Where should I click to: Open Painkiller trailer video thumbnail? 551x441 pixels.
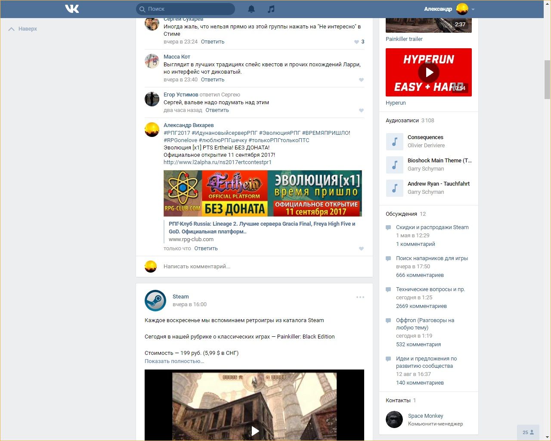point(429,25)
